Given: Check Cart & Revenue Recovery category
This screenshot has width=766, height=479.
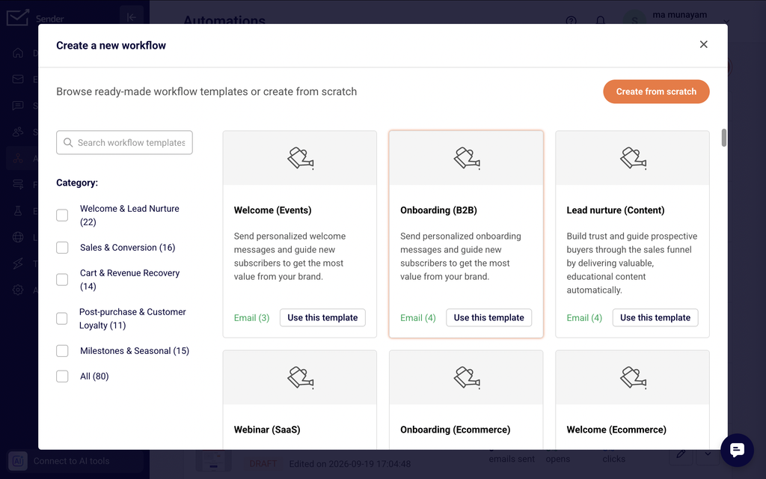Looking at the screenshot, I should click(x=62, y=280).
